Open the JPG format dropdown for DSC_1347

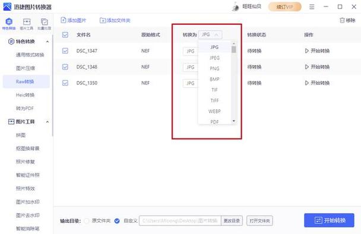point(191,51)
